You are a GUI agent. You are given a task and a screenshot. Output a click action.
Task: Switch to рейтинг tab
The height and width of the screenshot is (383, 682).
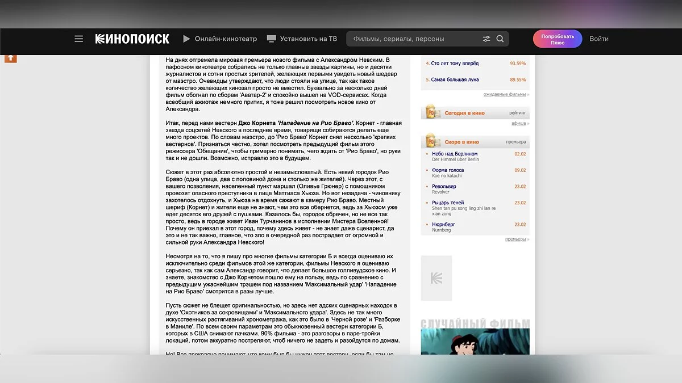[x=517, y=113]
